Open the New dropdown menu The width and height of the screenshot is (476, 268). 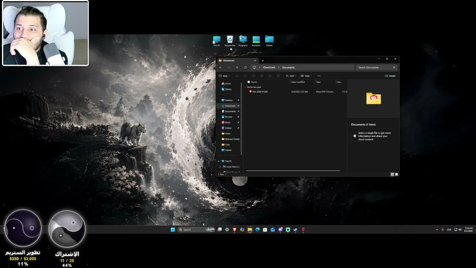[x=224, y=76]
